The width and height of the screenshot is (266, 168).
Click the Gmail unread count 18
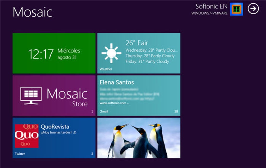[x=176, y=111]
